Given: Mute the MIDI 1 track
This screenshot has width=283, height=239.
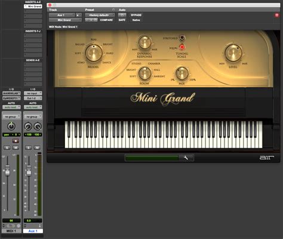Looking at the screenshot, I should pyautogui.click(x=16, y=148).
